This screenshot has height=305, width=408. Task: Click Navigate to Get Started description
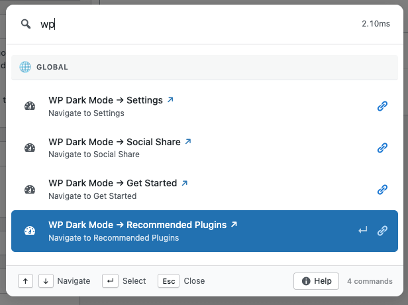click(x=92, y=196)
